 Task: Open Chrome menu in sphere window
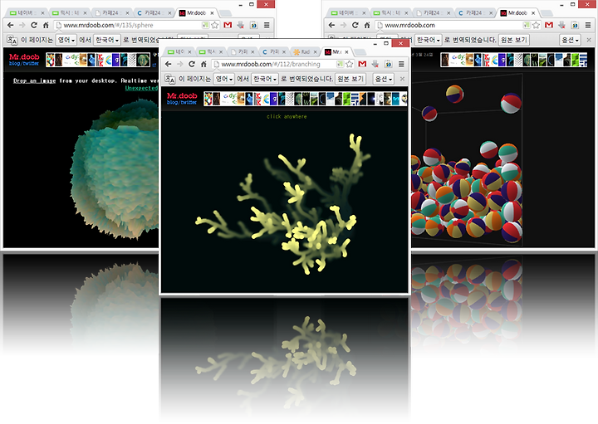tap(267, 25)
